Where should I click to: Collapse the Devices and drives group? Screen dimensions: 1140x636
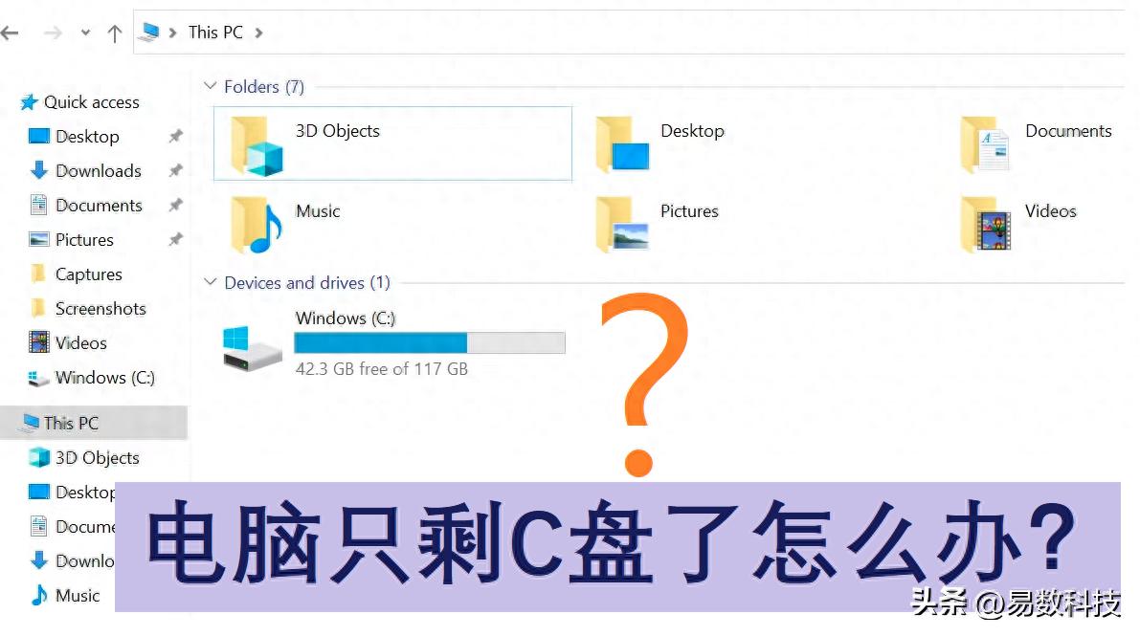coord(211,282)
